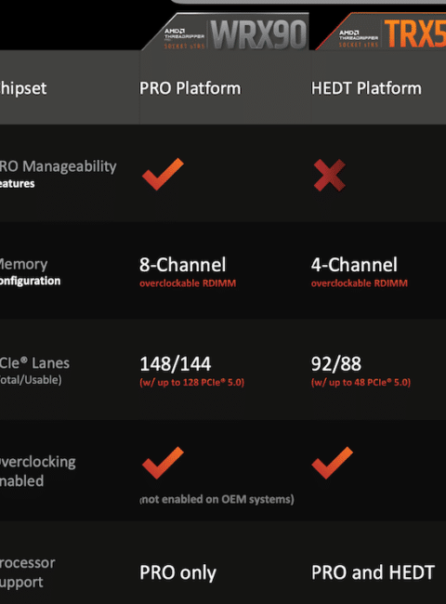This screenshot has height=604, width=446.
Task: Click the 'PCIe Lanes' row label
Action: click(34, 371)
